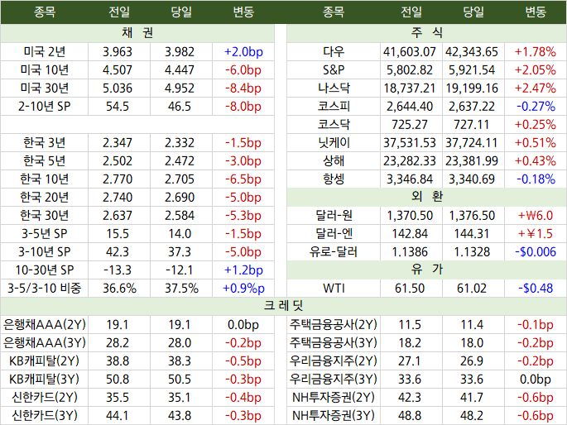Click 달러-엔 change +¥1.5

[x=536, y=234]
